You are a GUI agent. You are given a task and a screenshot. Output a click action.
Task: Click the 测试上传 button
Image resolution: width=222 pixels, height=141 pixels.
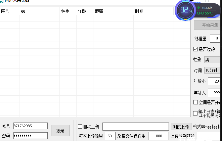pyautogui.click(x=181, y=127)
